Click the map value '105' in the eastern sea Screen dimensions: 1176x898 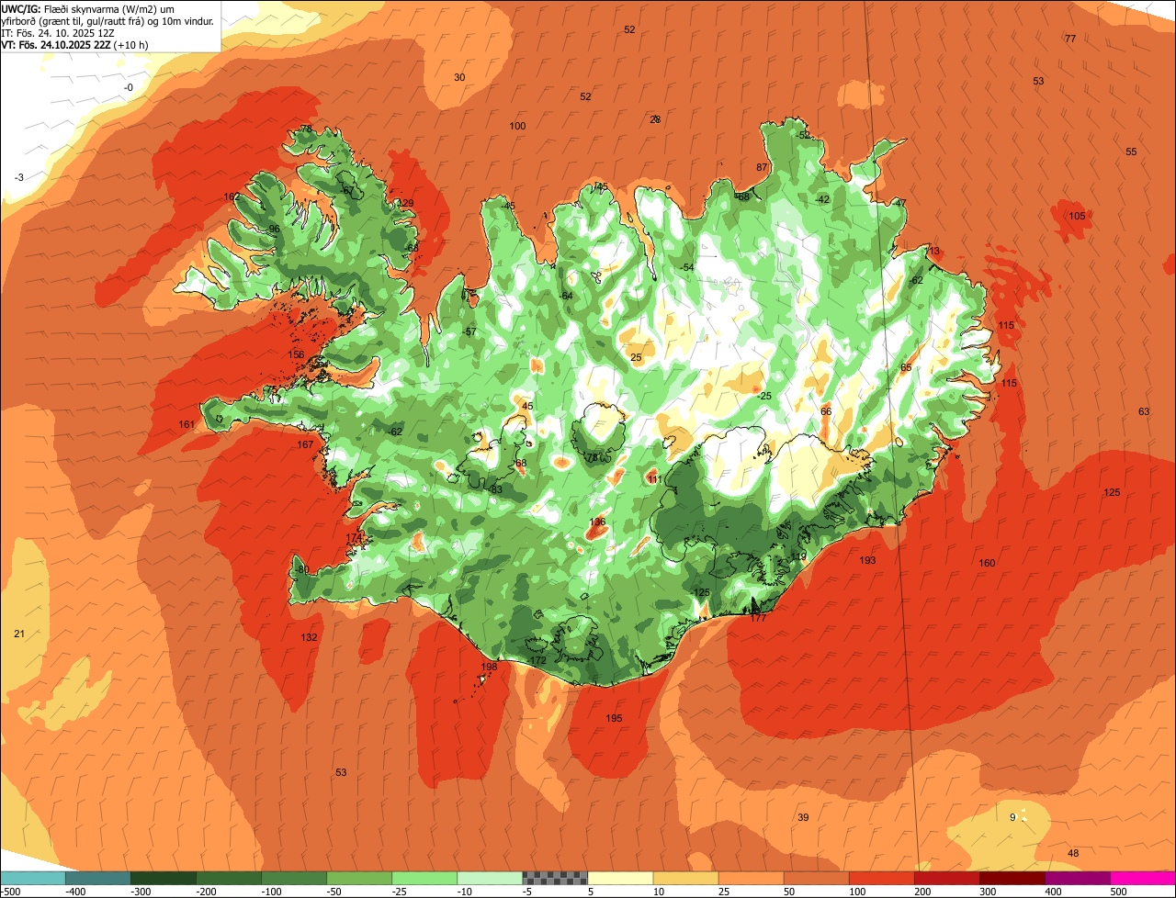(x=1077, y=216)
